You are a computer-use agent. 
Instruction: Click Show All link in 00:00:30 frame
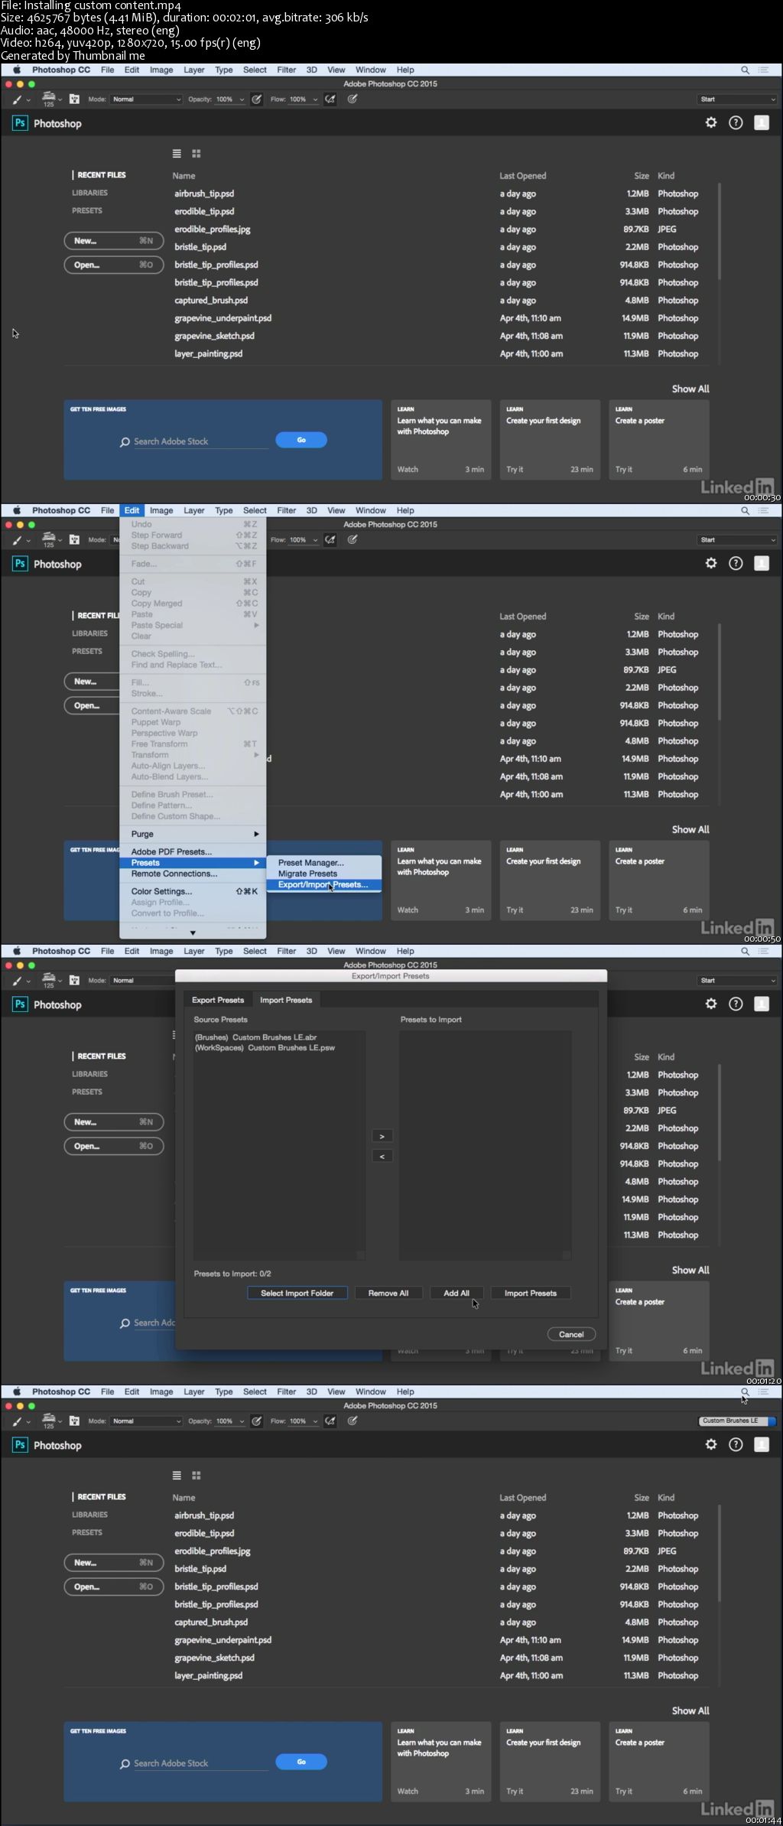point(690,389)
